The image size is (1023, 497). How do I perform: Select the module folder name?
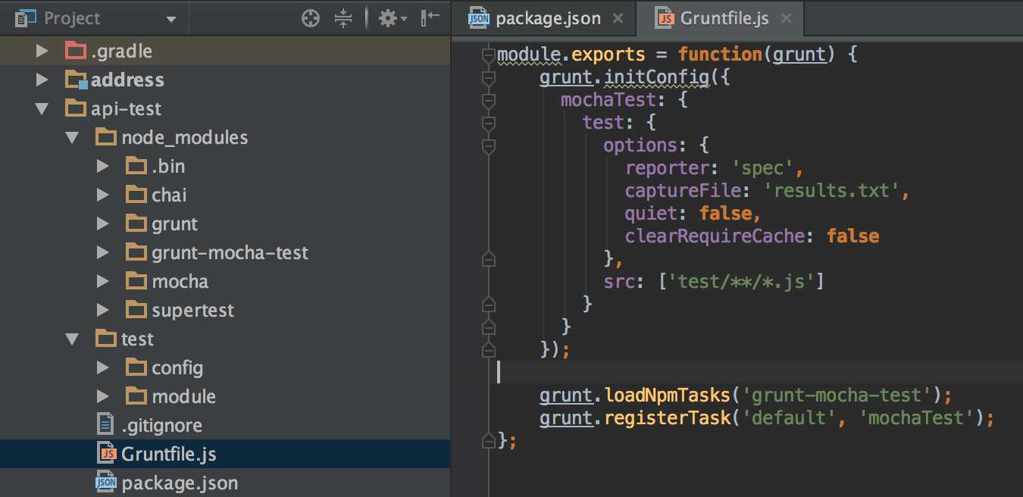(x=183, y=397)
